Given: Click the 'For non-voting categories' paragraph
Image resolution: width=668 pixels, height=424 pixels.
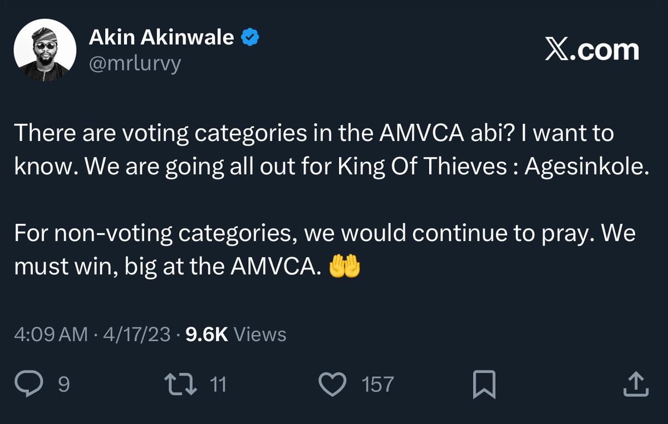Looking at the screenshot, I should [325, 251].
